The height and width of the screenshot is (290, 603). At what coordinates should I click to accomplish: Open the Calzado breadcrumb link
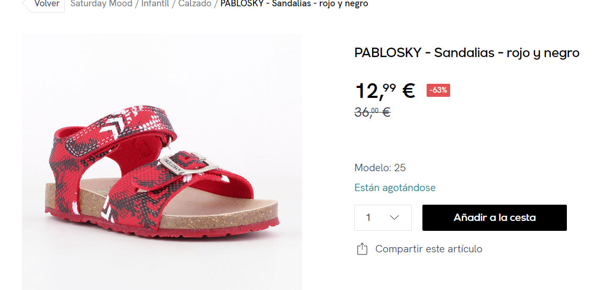[x=195, y=4]
